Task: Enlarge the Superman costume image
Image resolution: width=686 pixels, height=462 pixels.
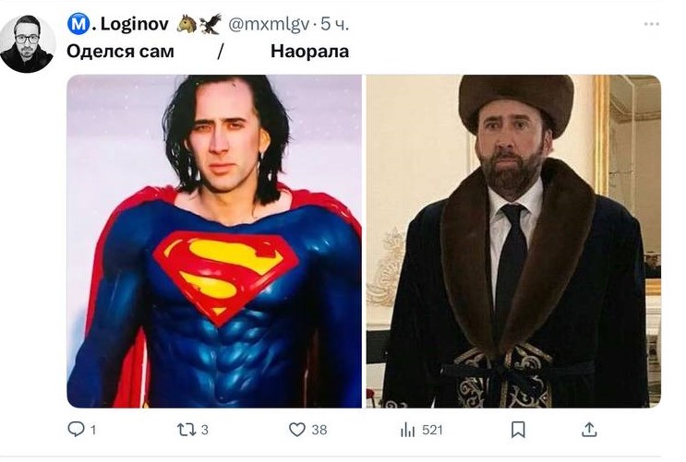Action: [214, 242]
